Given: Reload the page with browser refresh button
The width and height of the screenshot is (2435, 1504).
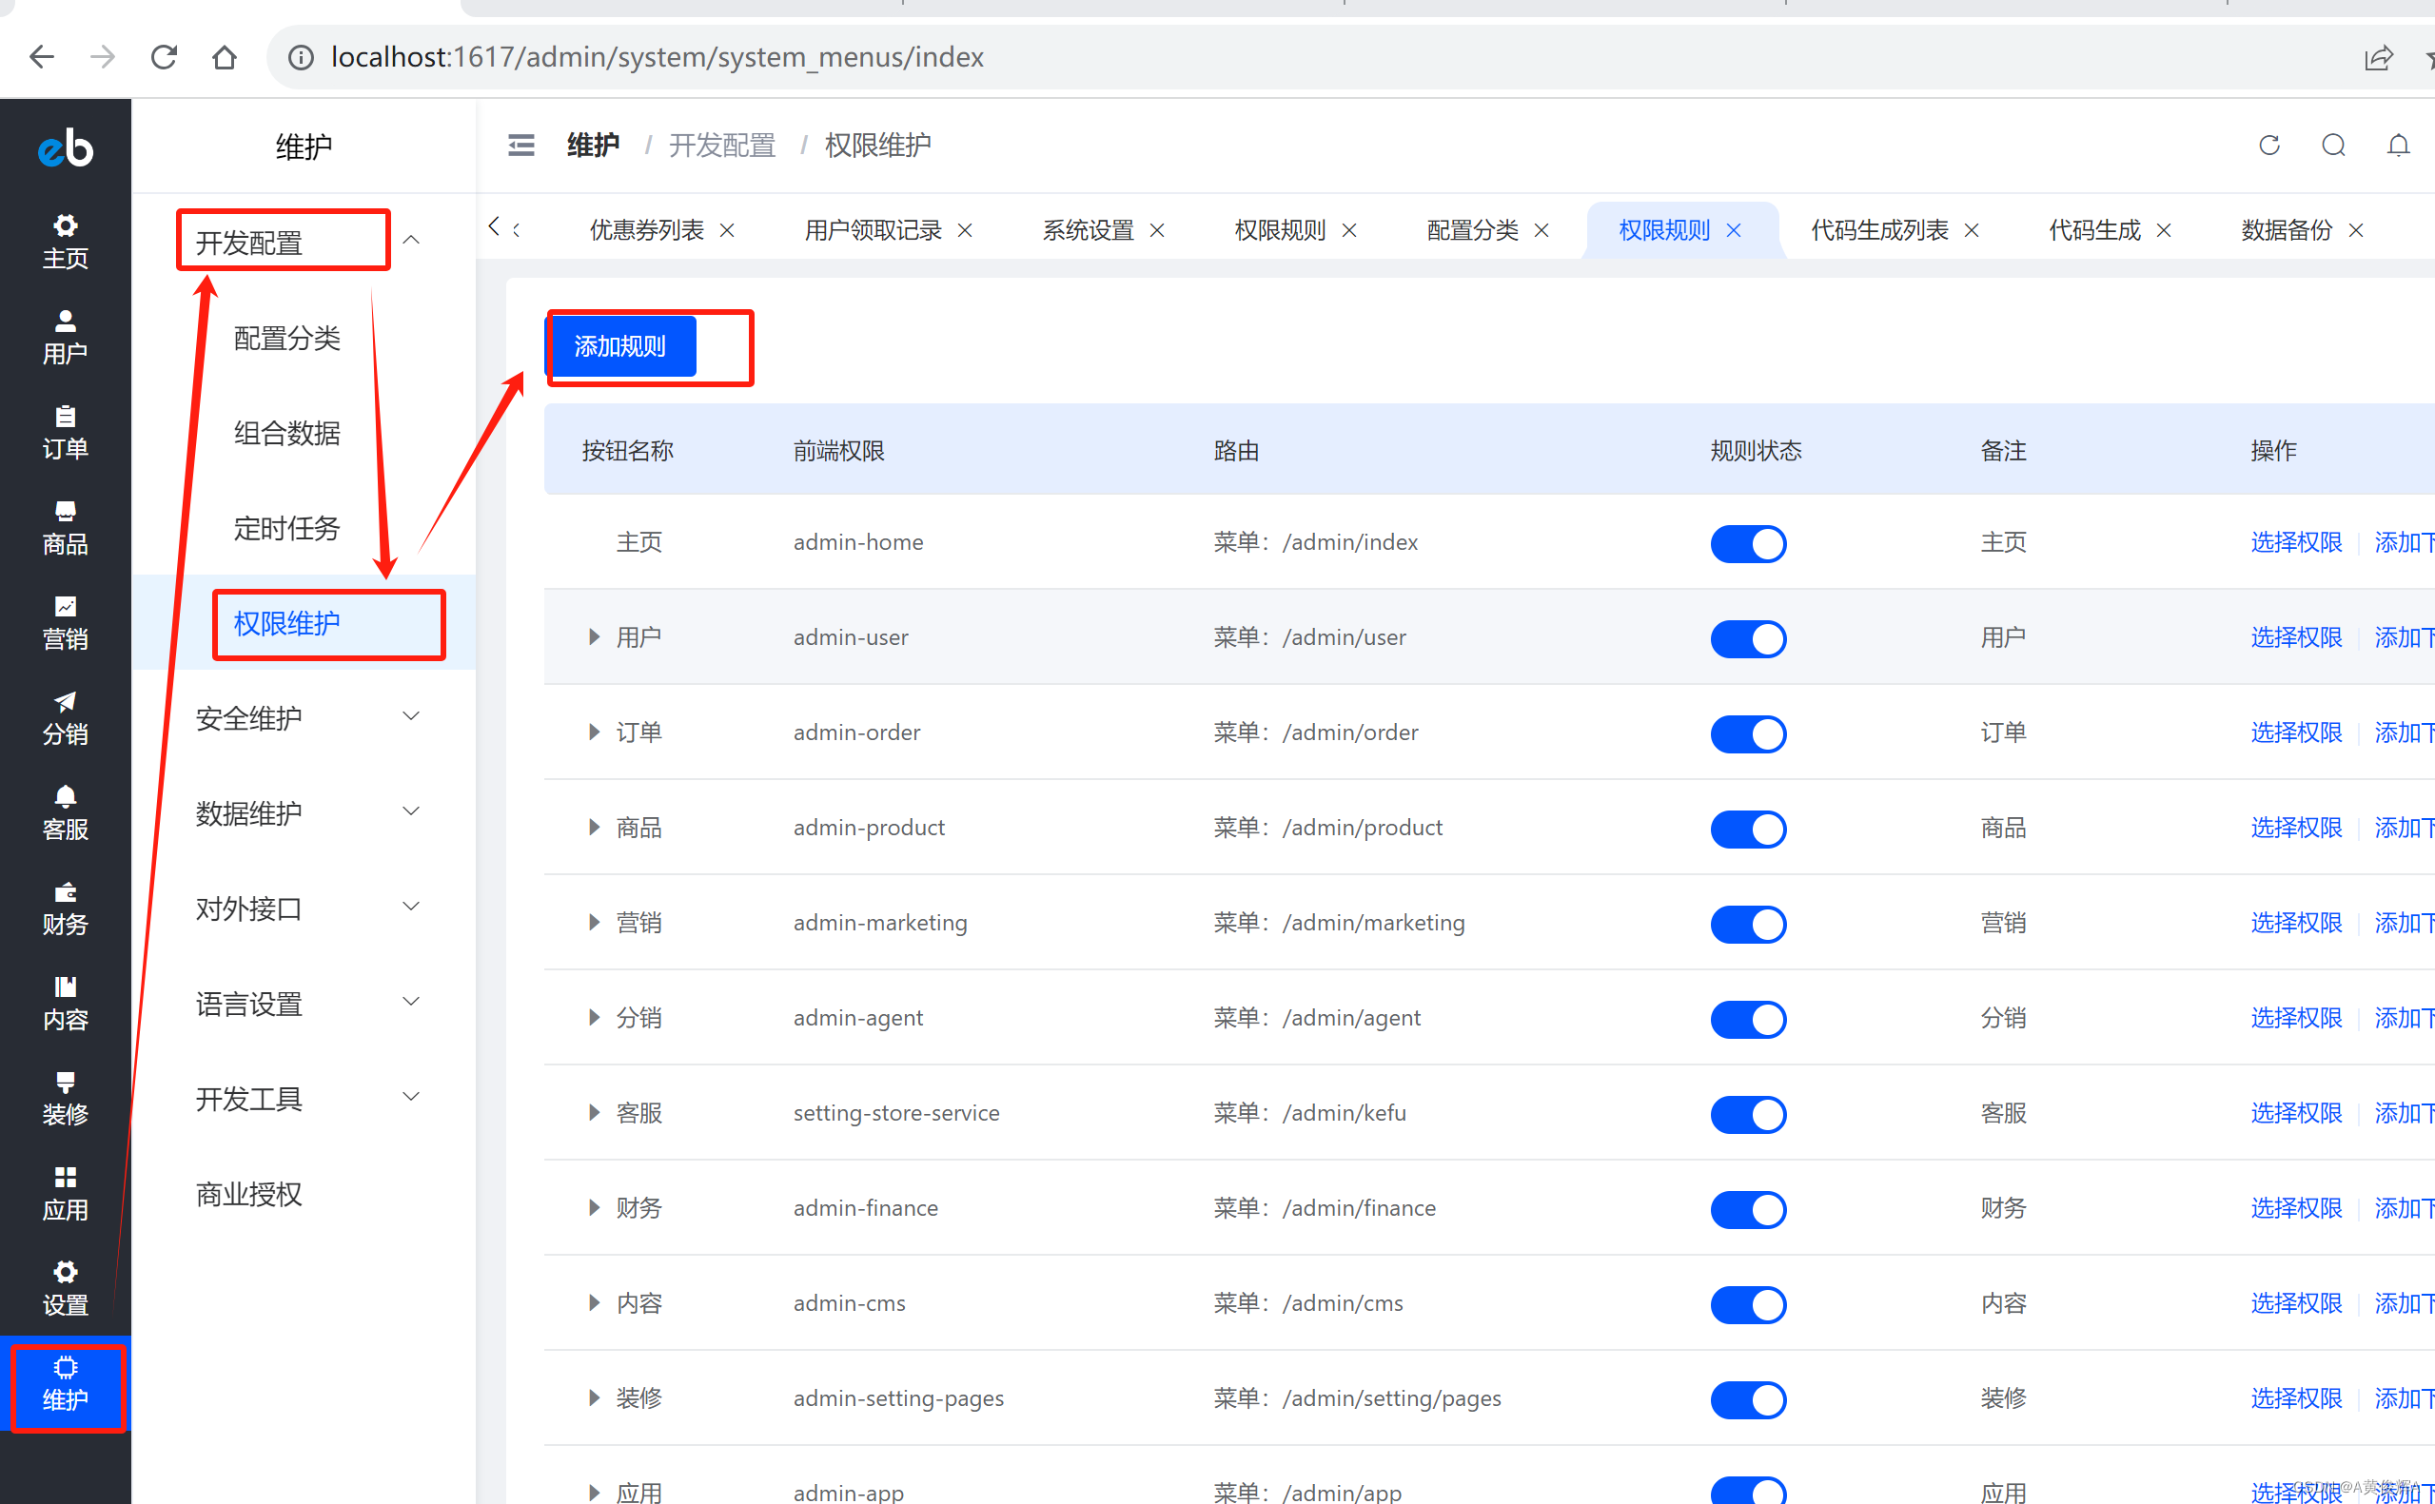Looking at the screenshot, I should tap(164, 57).
